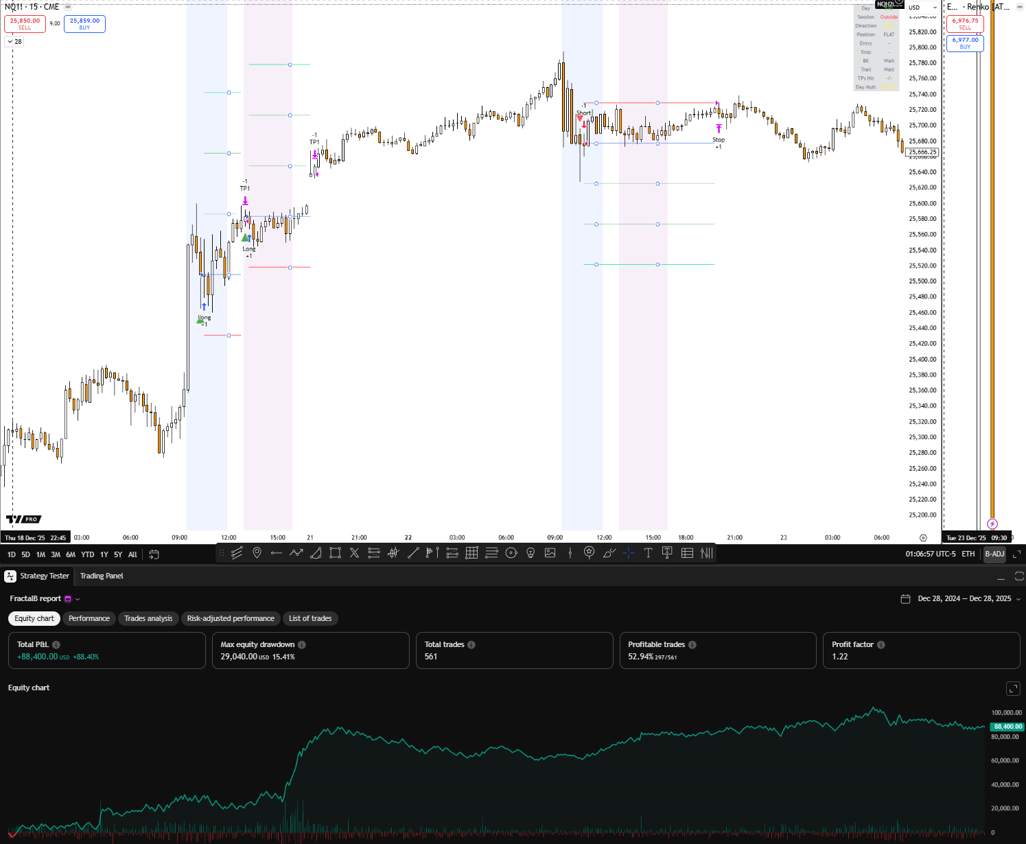Click the pink swatch next to FractalB report
Viewport: 1026px width, 844px height.
pos(67,598)
